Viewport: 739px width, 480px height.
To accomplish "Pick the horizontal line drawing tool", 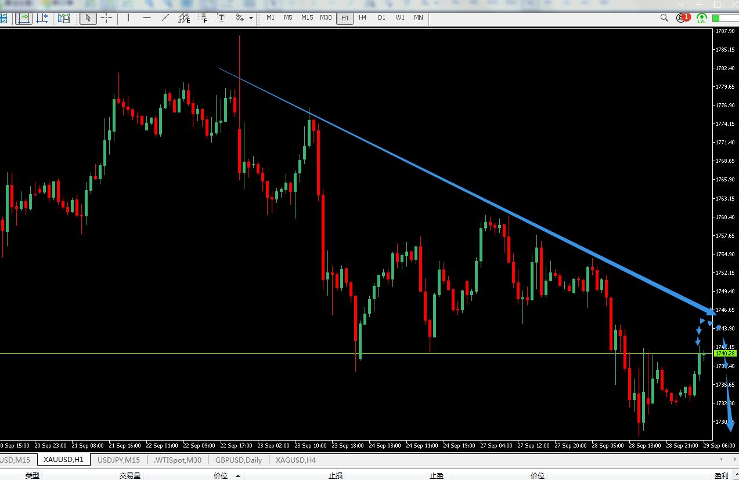I will pos(147,18).
